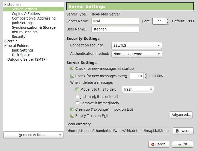Increase the port number with up arrow
197x151 pixels.
(x=168, y=20)
